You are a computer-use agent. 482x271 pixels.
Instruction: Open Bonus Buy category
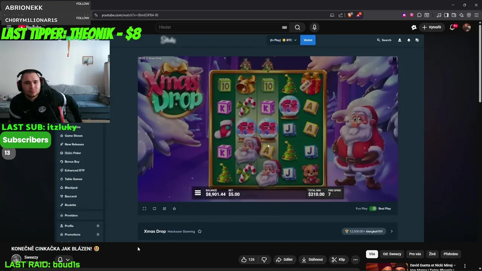(72, 161)
